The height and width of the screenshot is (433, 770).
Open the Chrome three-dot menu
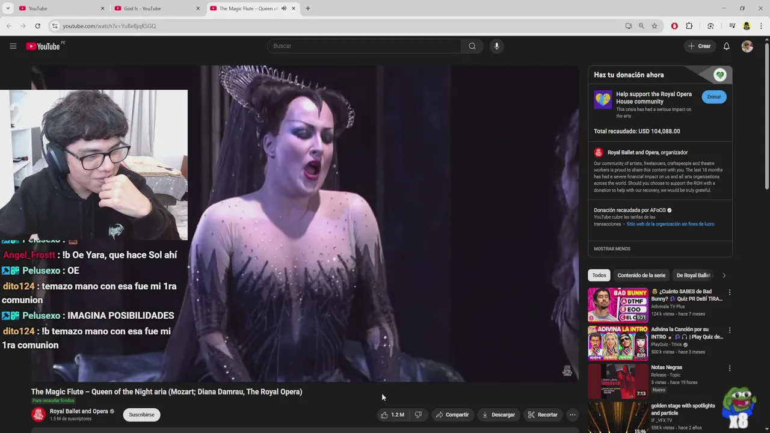[761, 26]
